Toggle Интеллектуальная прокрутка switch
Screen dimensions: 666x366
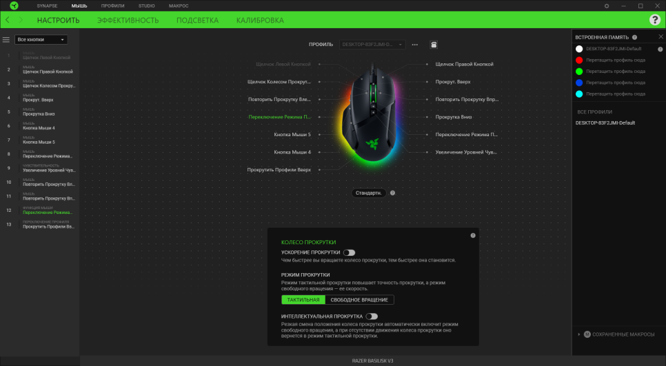pyautogui.click(x=372, y=316)
